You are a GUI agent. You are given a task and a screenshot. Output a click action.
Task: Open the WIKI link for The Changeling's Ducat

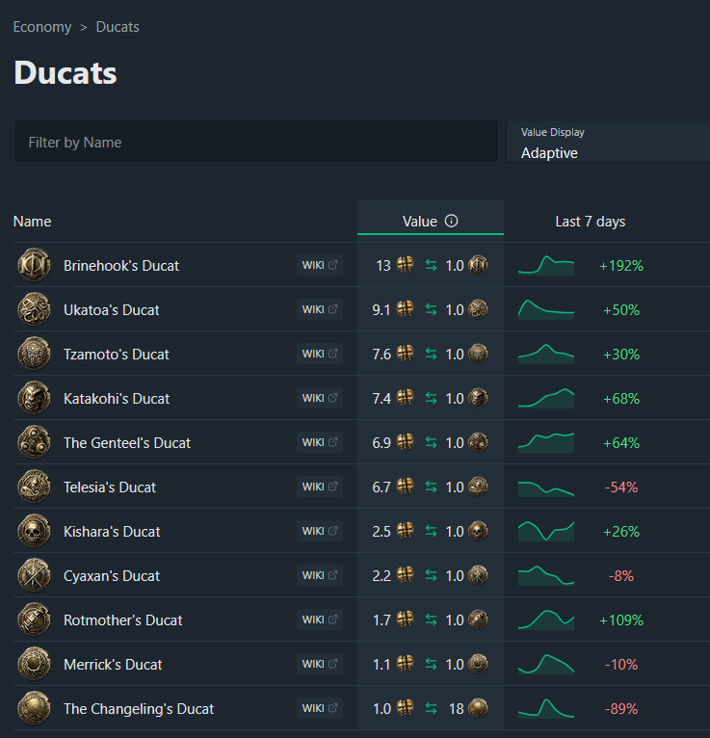coord(320,708)
